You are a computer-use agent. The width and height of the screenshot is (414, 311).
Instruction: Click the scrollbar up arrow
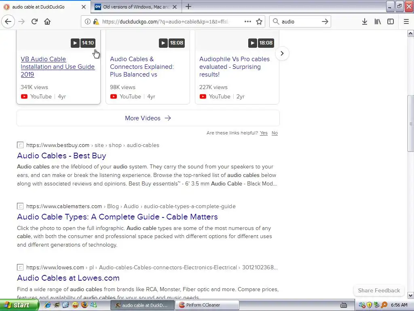pyautogui.click(x=411, y=33)
